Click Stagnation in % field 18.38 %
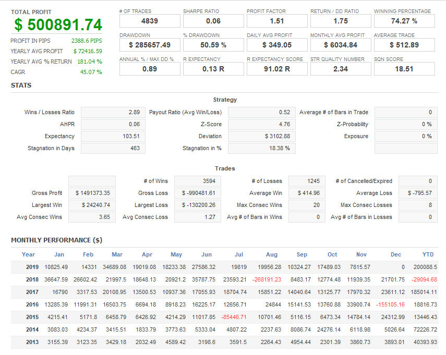This screenshot has width=446, height=355. 262,148
